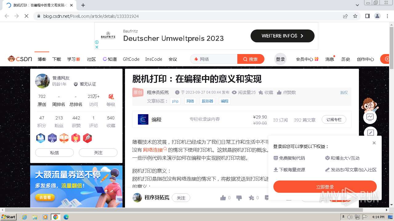Select the php article tag
394x221 pixels.
coord(175,101)
